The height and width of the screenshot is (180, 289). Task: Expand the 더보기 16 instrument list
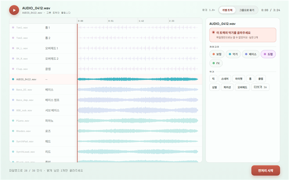click(x=260, y=87)
